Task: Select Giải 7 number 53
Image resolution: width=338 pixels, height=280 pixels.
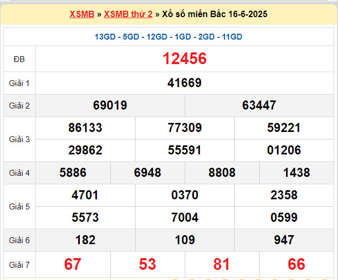Action: click(x=147, y=265)
